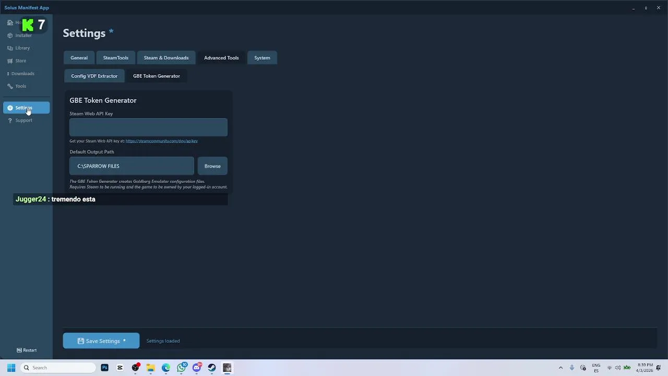The height and width of the screenshot is (376, 668).
Task: Switch to the System settings tab
Action: coord(262,57)
